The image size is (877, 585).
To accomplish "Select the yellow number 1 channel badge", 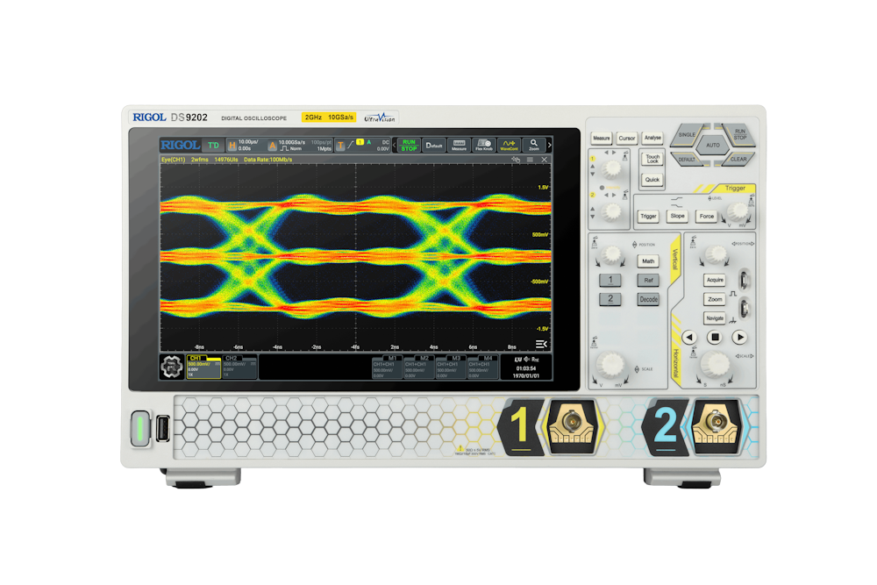I will (x=521, y=427).
